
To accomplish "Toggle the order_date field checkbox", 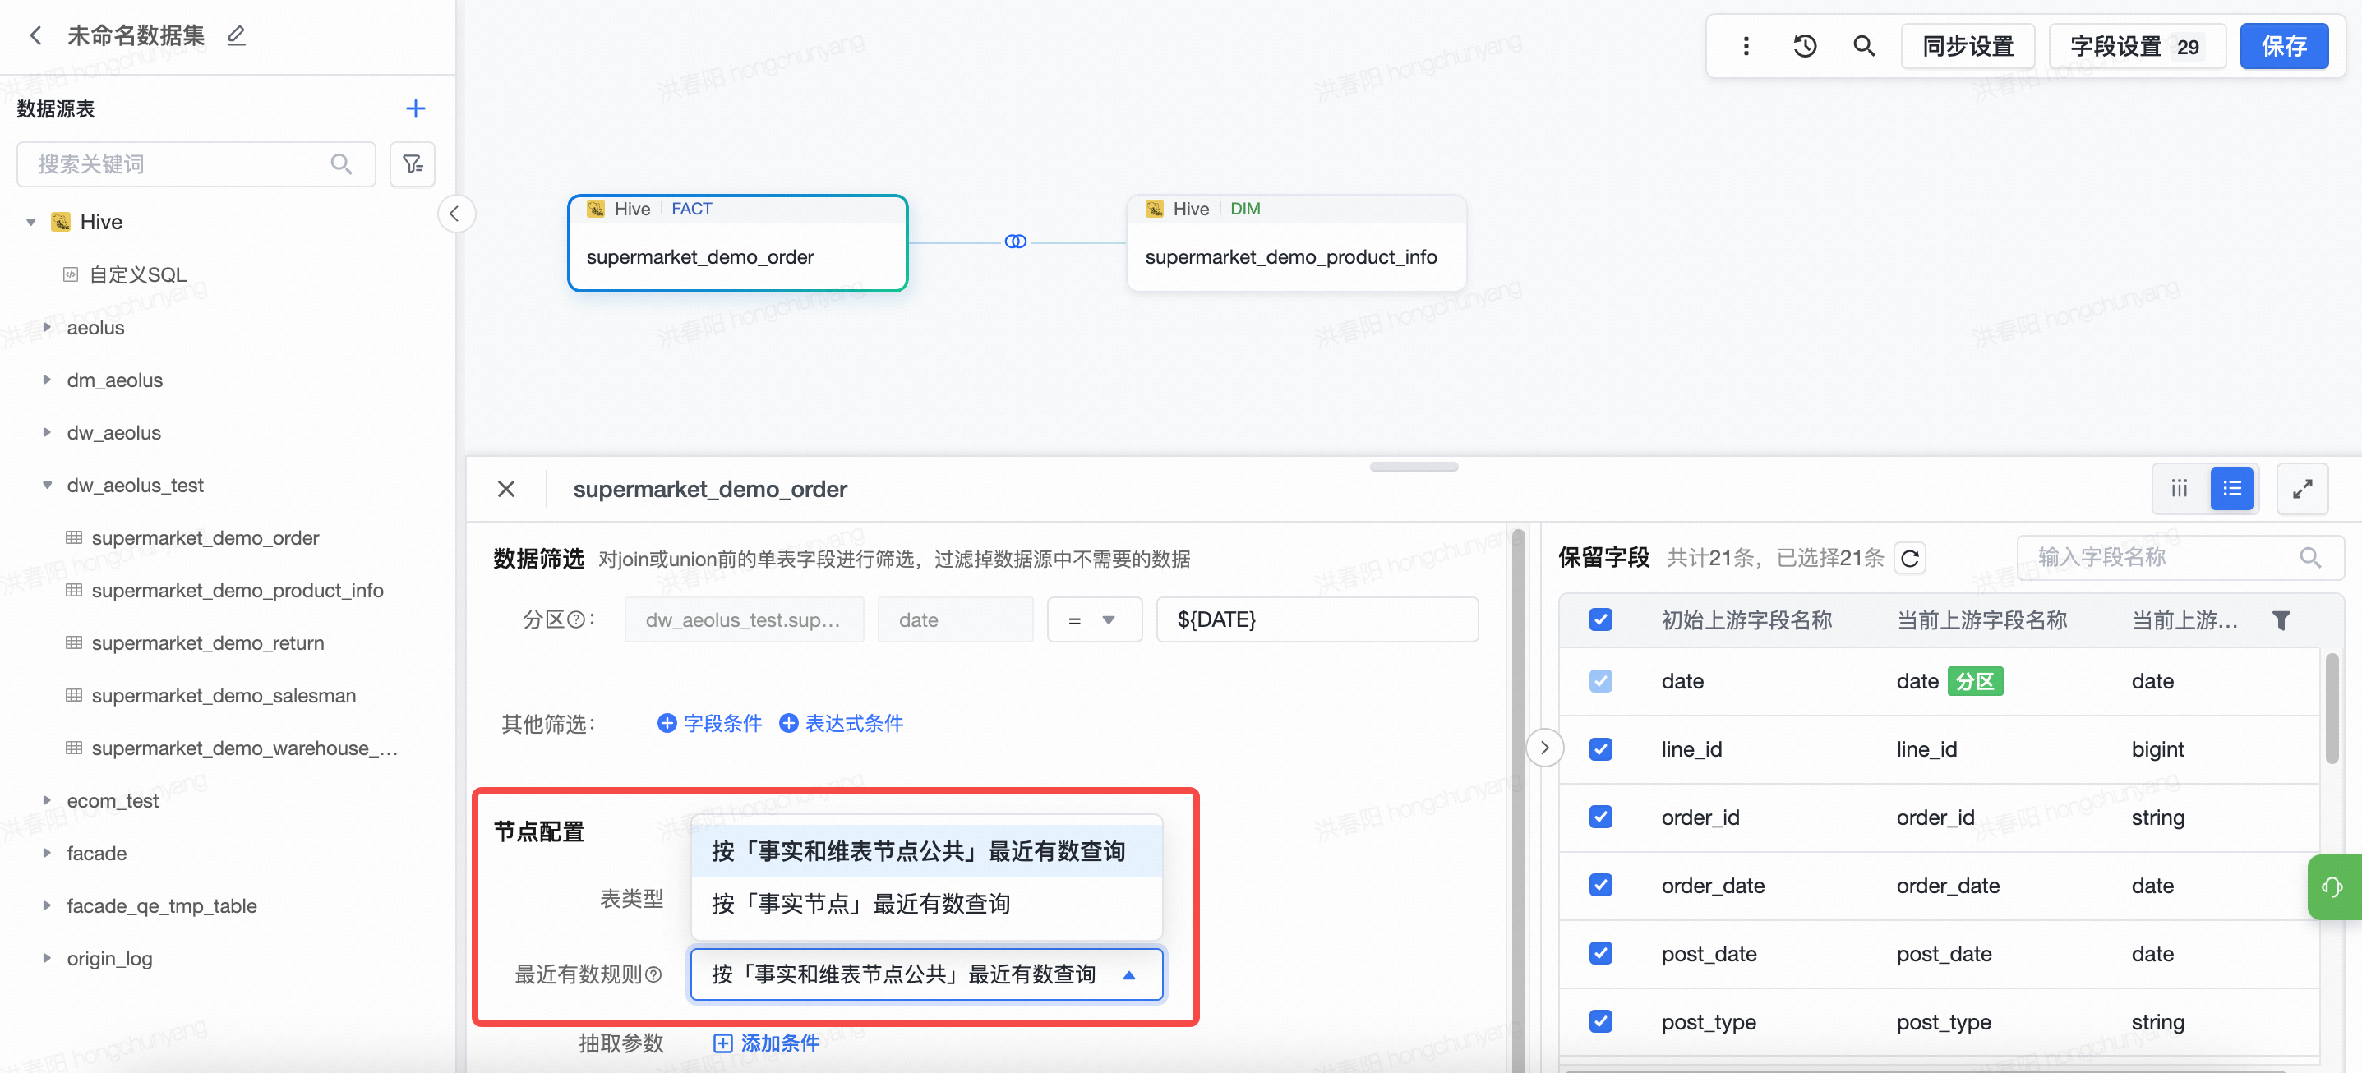I will click(x=1600, y=885).
